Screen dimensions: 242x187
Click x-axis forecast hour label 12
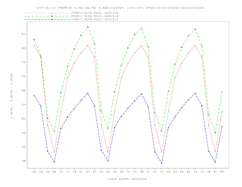61,172
